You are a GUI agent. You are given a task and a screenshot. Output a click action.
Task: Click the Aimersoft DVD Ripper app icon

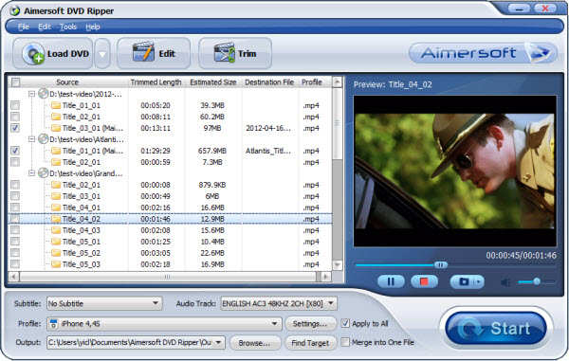point(15,10)
